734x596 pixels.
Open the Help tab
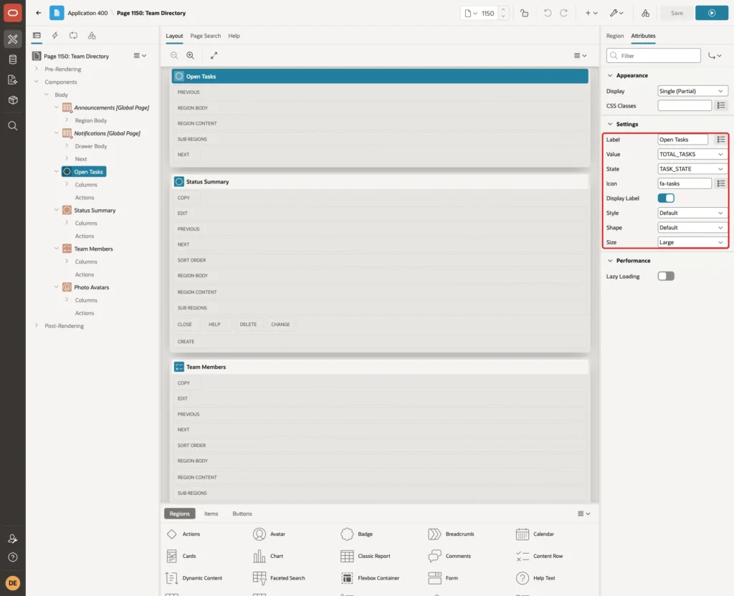[x=234, y=36]
